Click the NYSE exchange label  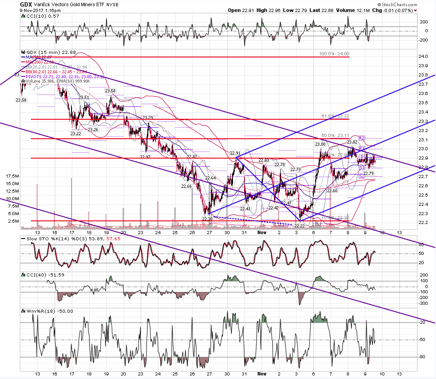[113, 5]
